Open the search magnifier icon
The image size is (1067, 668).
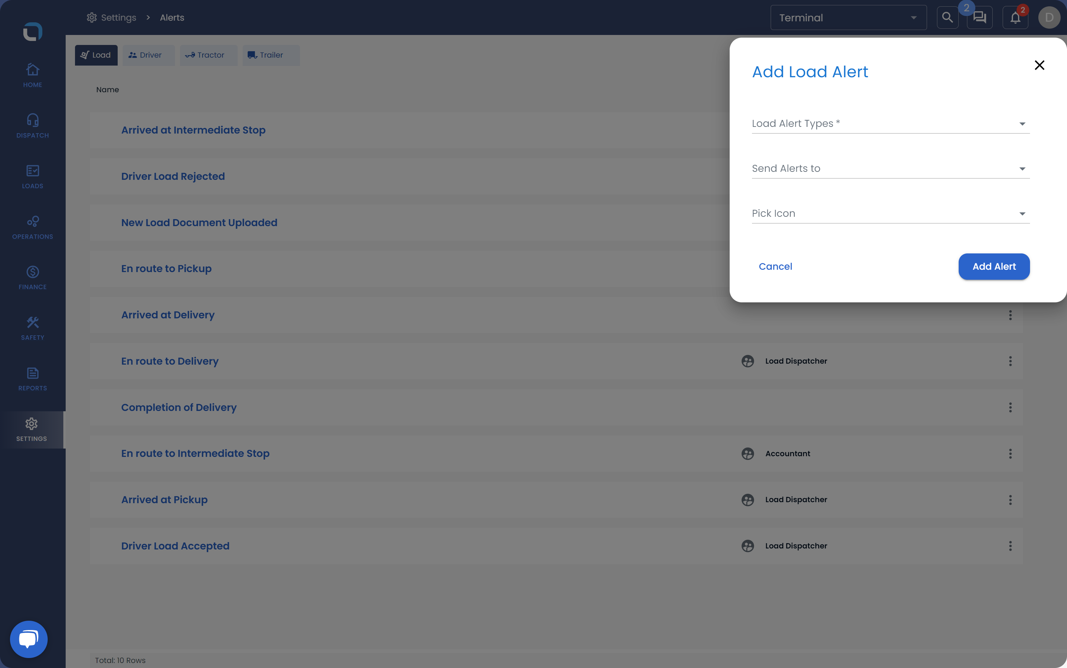click(x=947, y=18)
